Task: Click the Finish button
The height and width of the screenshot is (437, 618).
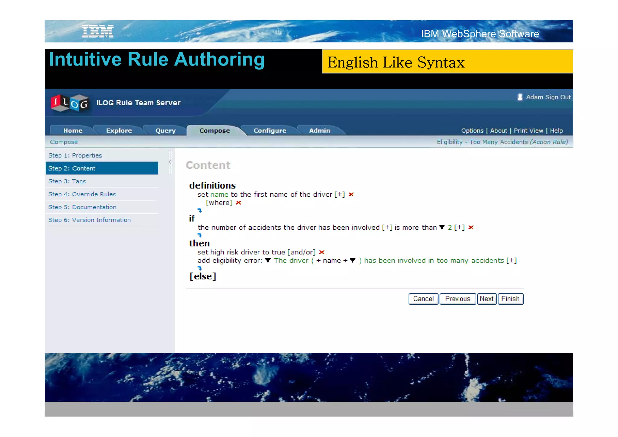Action: tap(511, 299)
